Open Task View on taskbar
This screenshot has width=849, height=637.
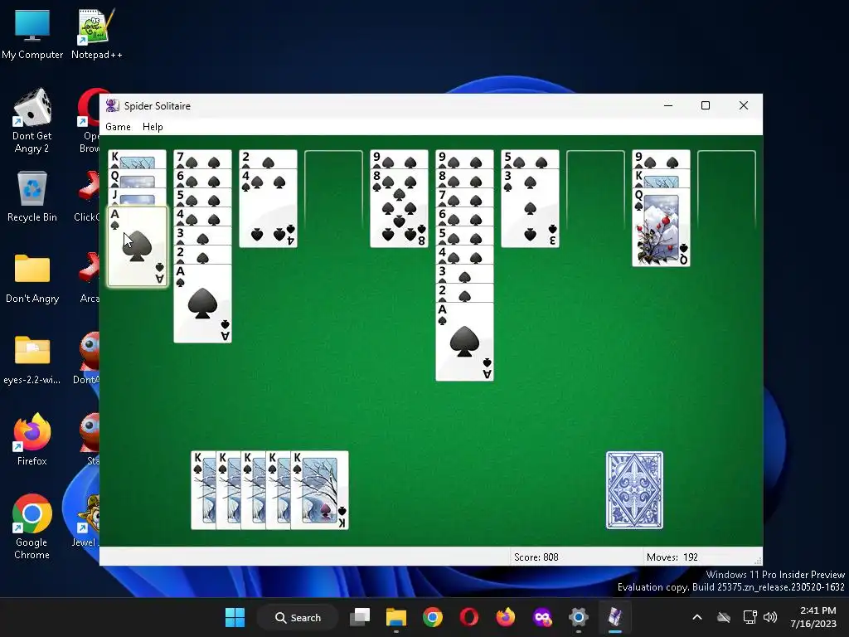[x=360, y=617]
